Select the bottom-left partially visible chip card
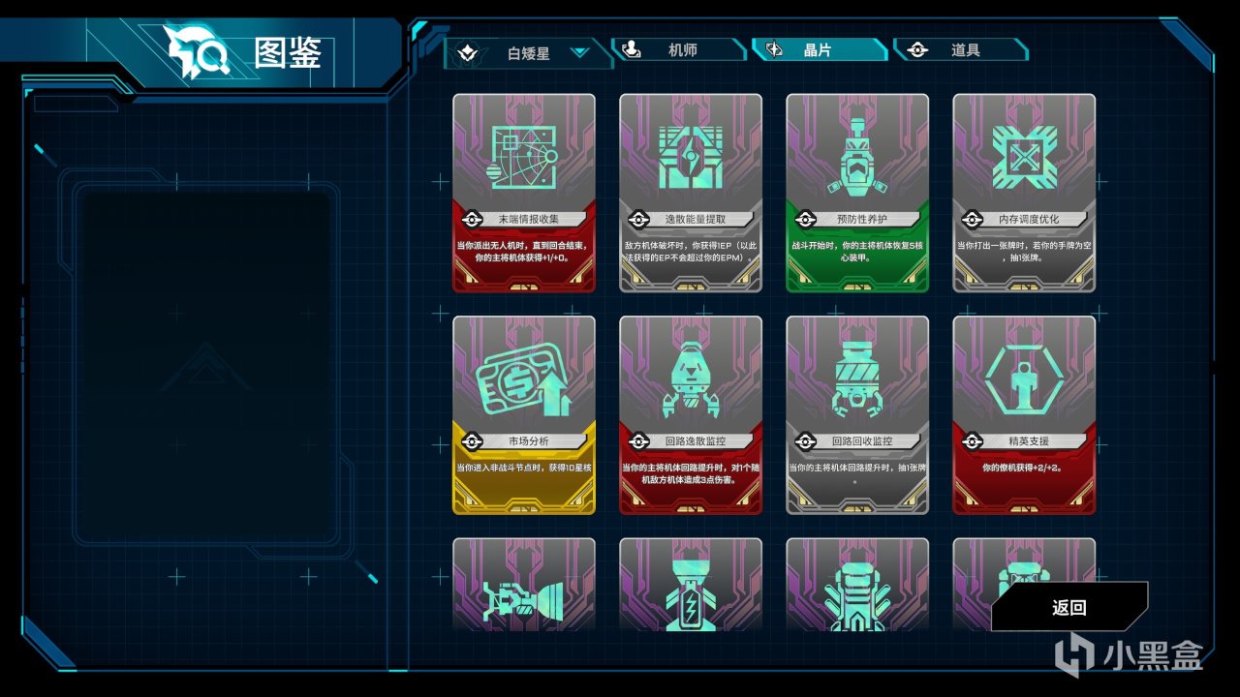 pos(524,585)
